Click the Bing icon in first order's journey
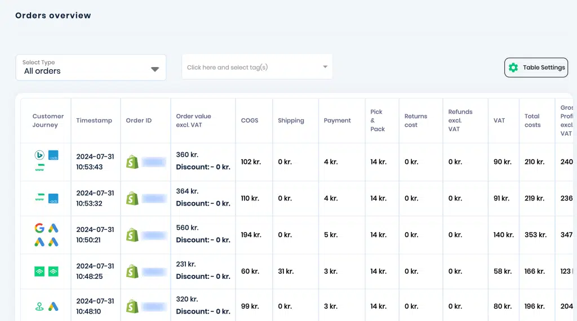Screen dimensions: 577x321 [x=39, y=155]
